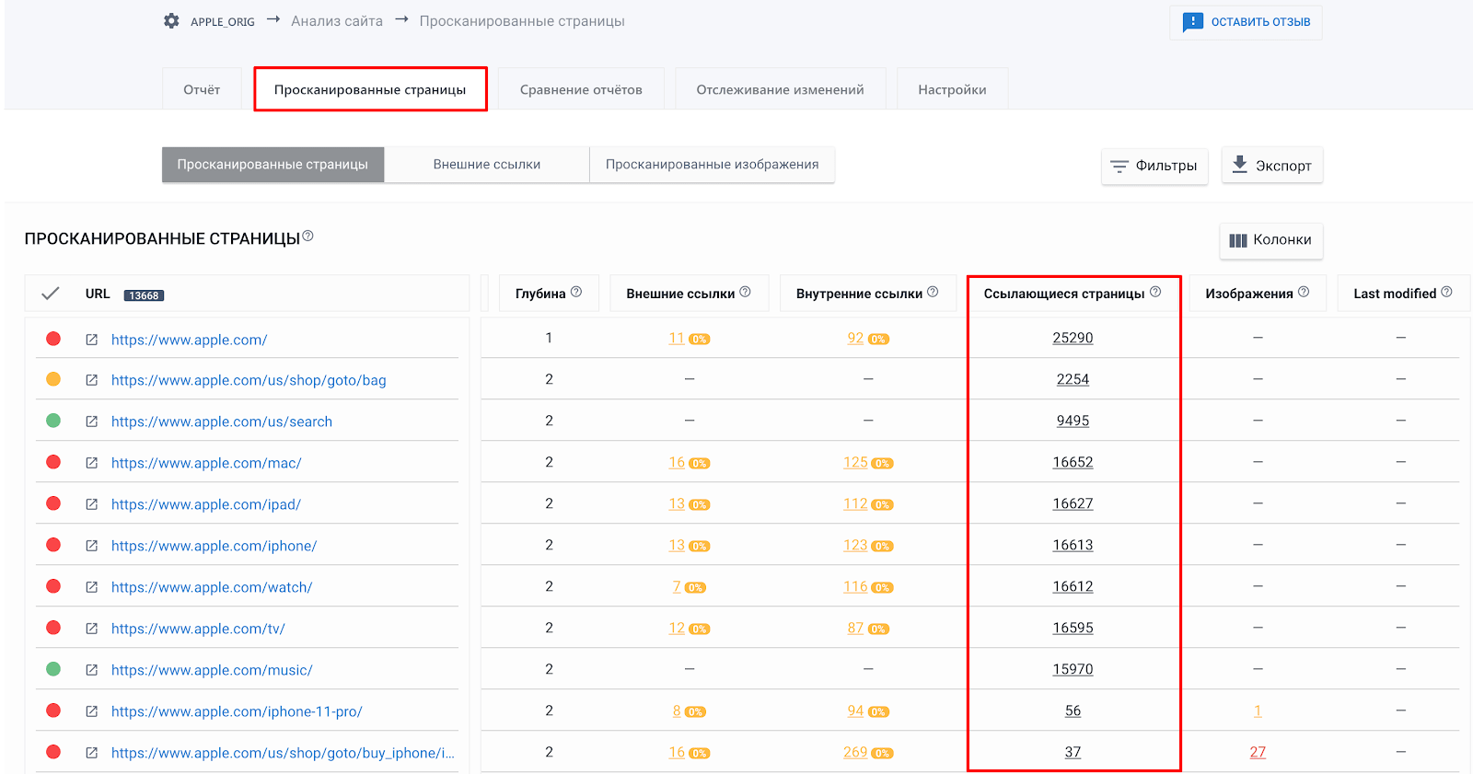
Task: Click green status dot for us/search row
Action: pyautogui.click(x=53, y=421)
